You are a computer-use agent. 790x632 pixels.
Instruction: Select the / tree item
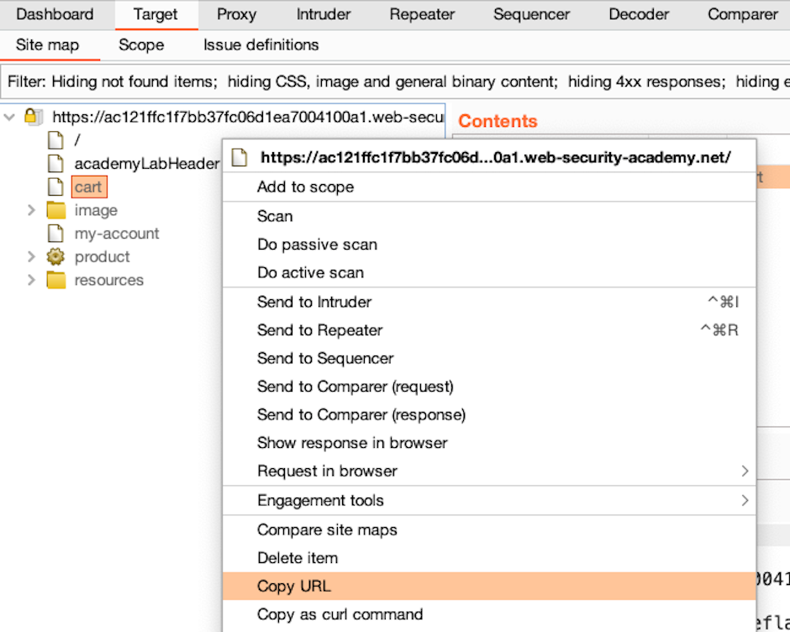[x=77, y=140]
